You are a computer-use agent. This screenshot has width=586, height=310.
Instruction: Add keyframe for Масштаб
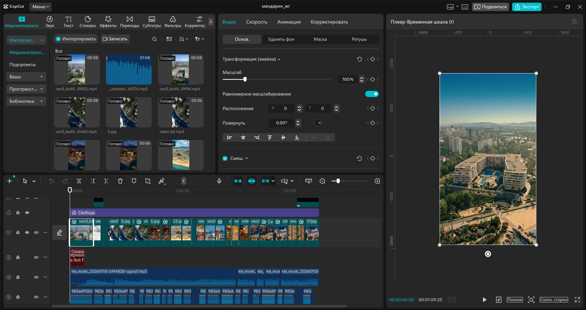click(372, 79)
